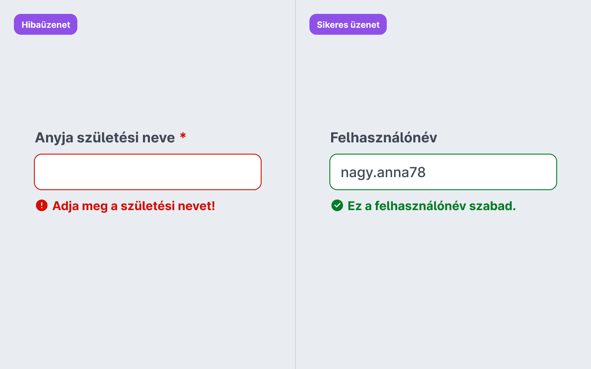Click the 'Ez a felhasználónév szabad.' success message

(432, 206)
